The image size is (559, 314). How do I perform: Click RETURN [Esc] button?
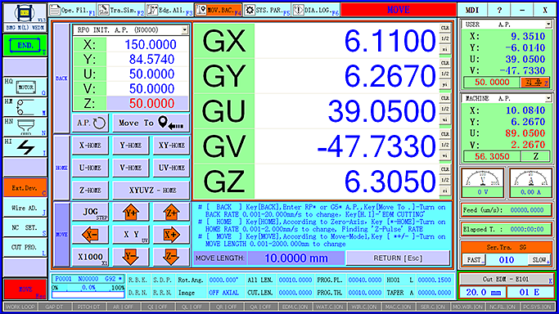point(398,258)
